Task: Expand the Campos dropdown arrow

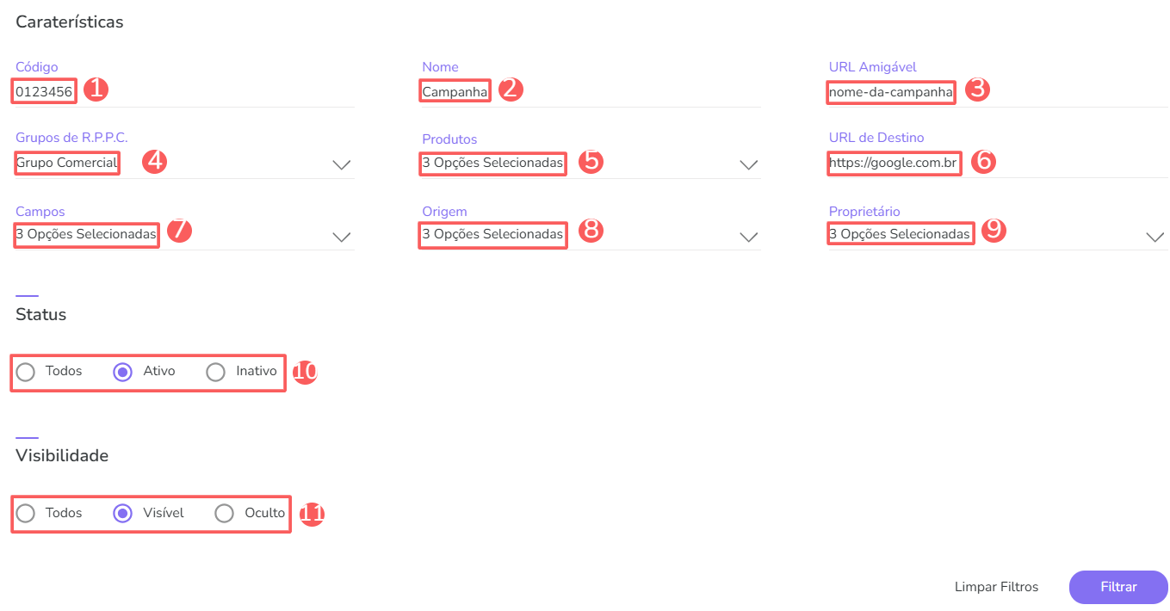Action: click(342, 236)
